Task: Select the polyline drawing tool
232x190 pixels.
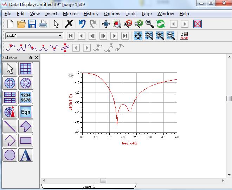Action: pos(10,141)
